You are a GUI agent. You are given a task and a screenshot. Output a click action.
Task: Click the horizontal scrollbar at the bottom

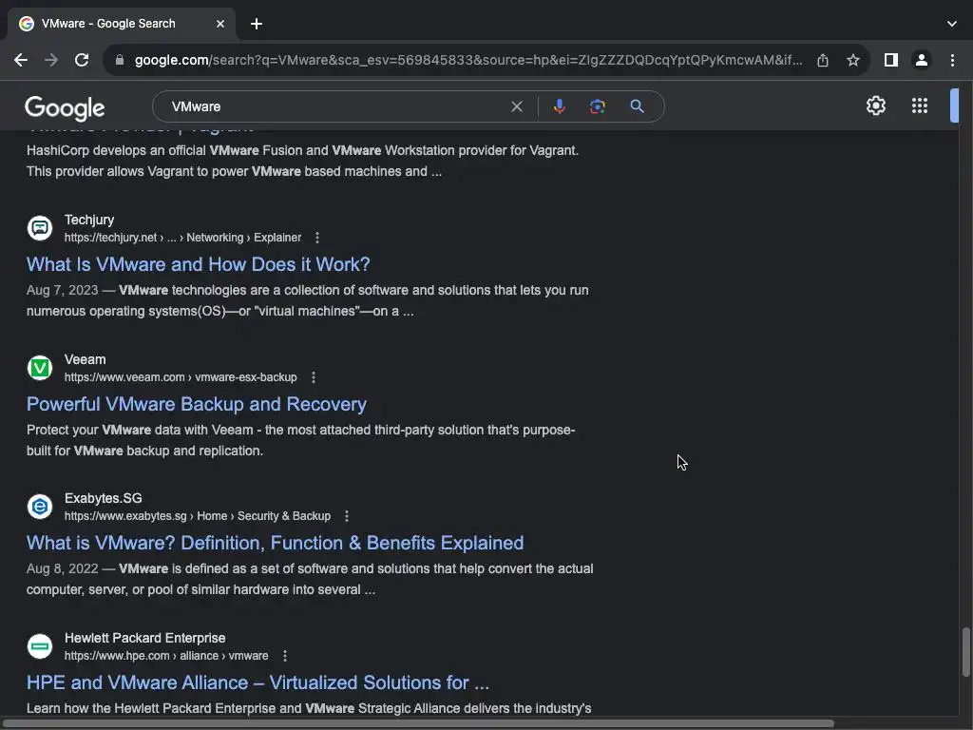417,723
